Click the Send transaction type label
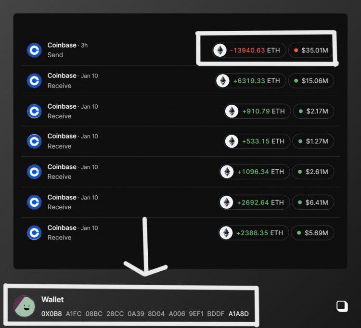This screenshot has width=361, height=328. click(55, 55)
